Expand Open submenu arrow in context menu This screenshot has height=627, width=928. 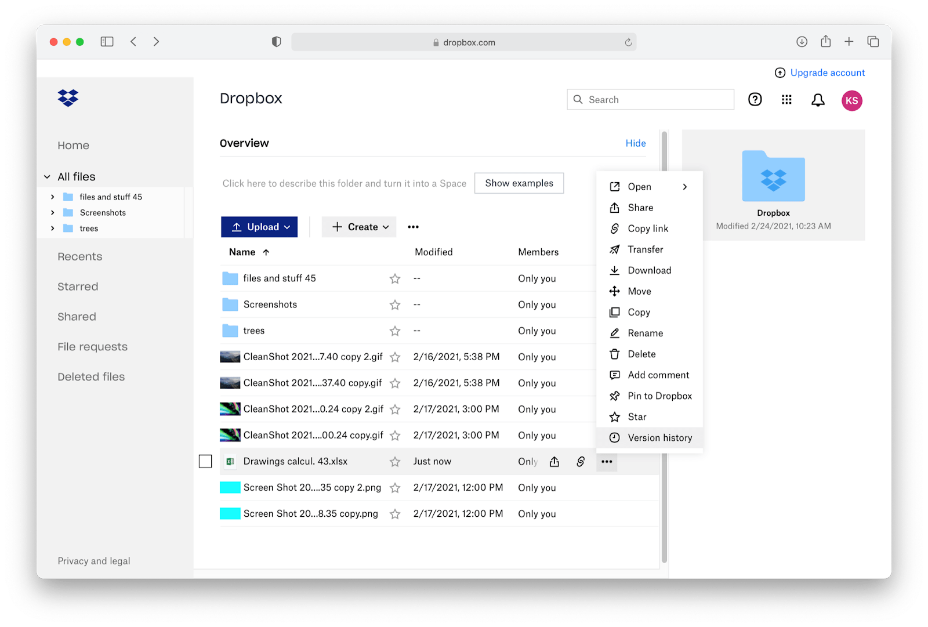tap(685, 187)
